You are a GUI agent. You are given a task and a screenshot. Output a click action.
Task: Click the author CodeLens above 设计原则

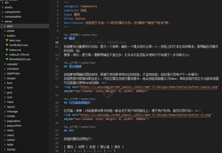pyautogui.click(x=79, y=63)
